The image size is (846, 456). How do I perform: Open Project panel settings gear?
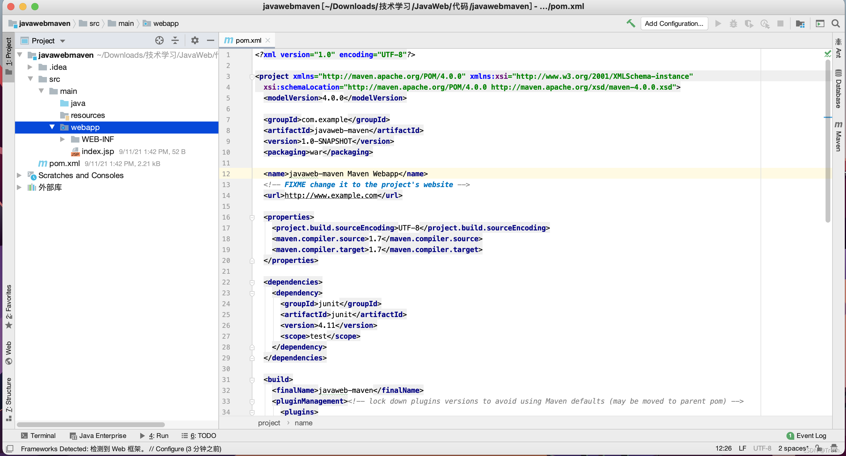coord(195,40)
